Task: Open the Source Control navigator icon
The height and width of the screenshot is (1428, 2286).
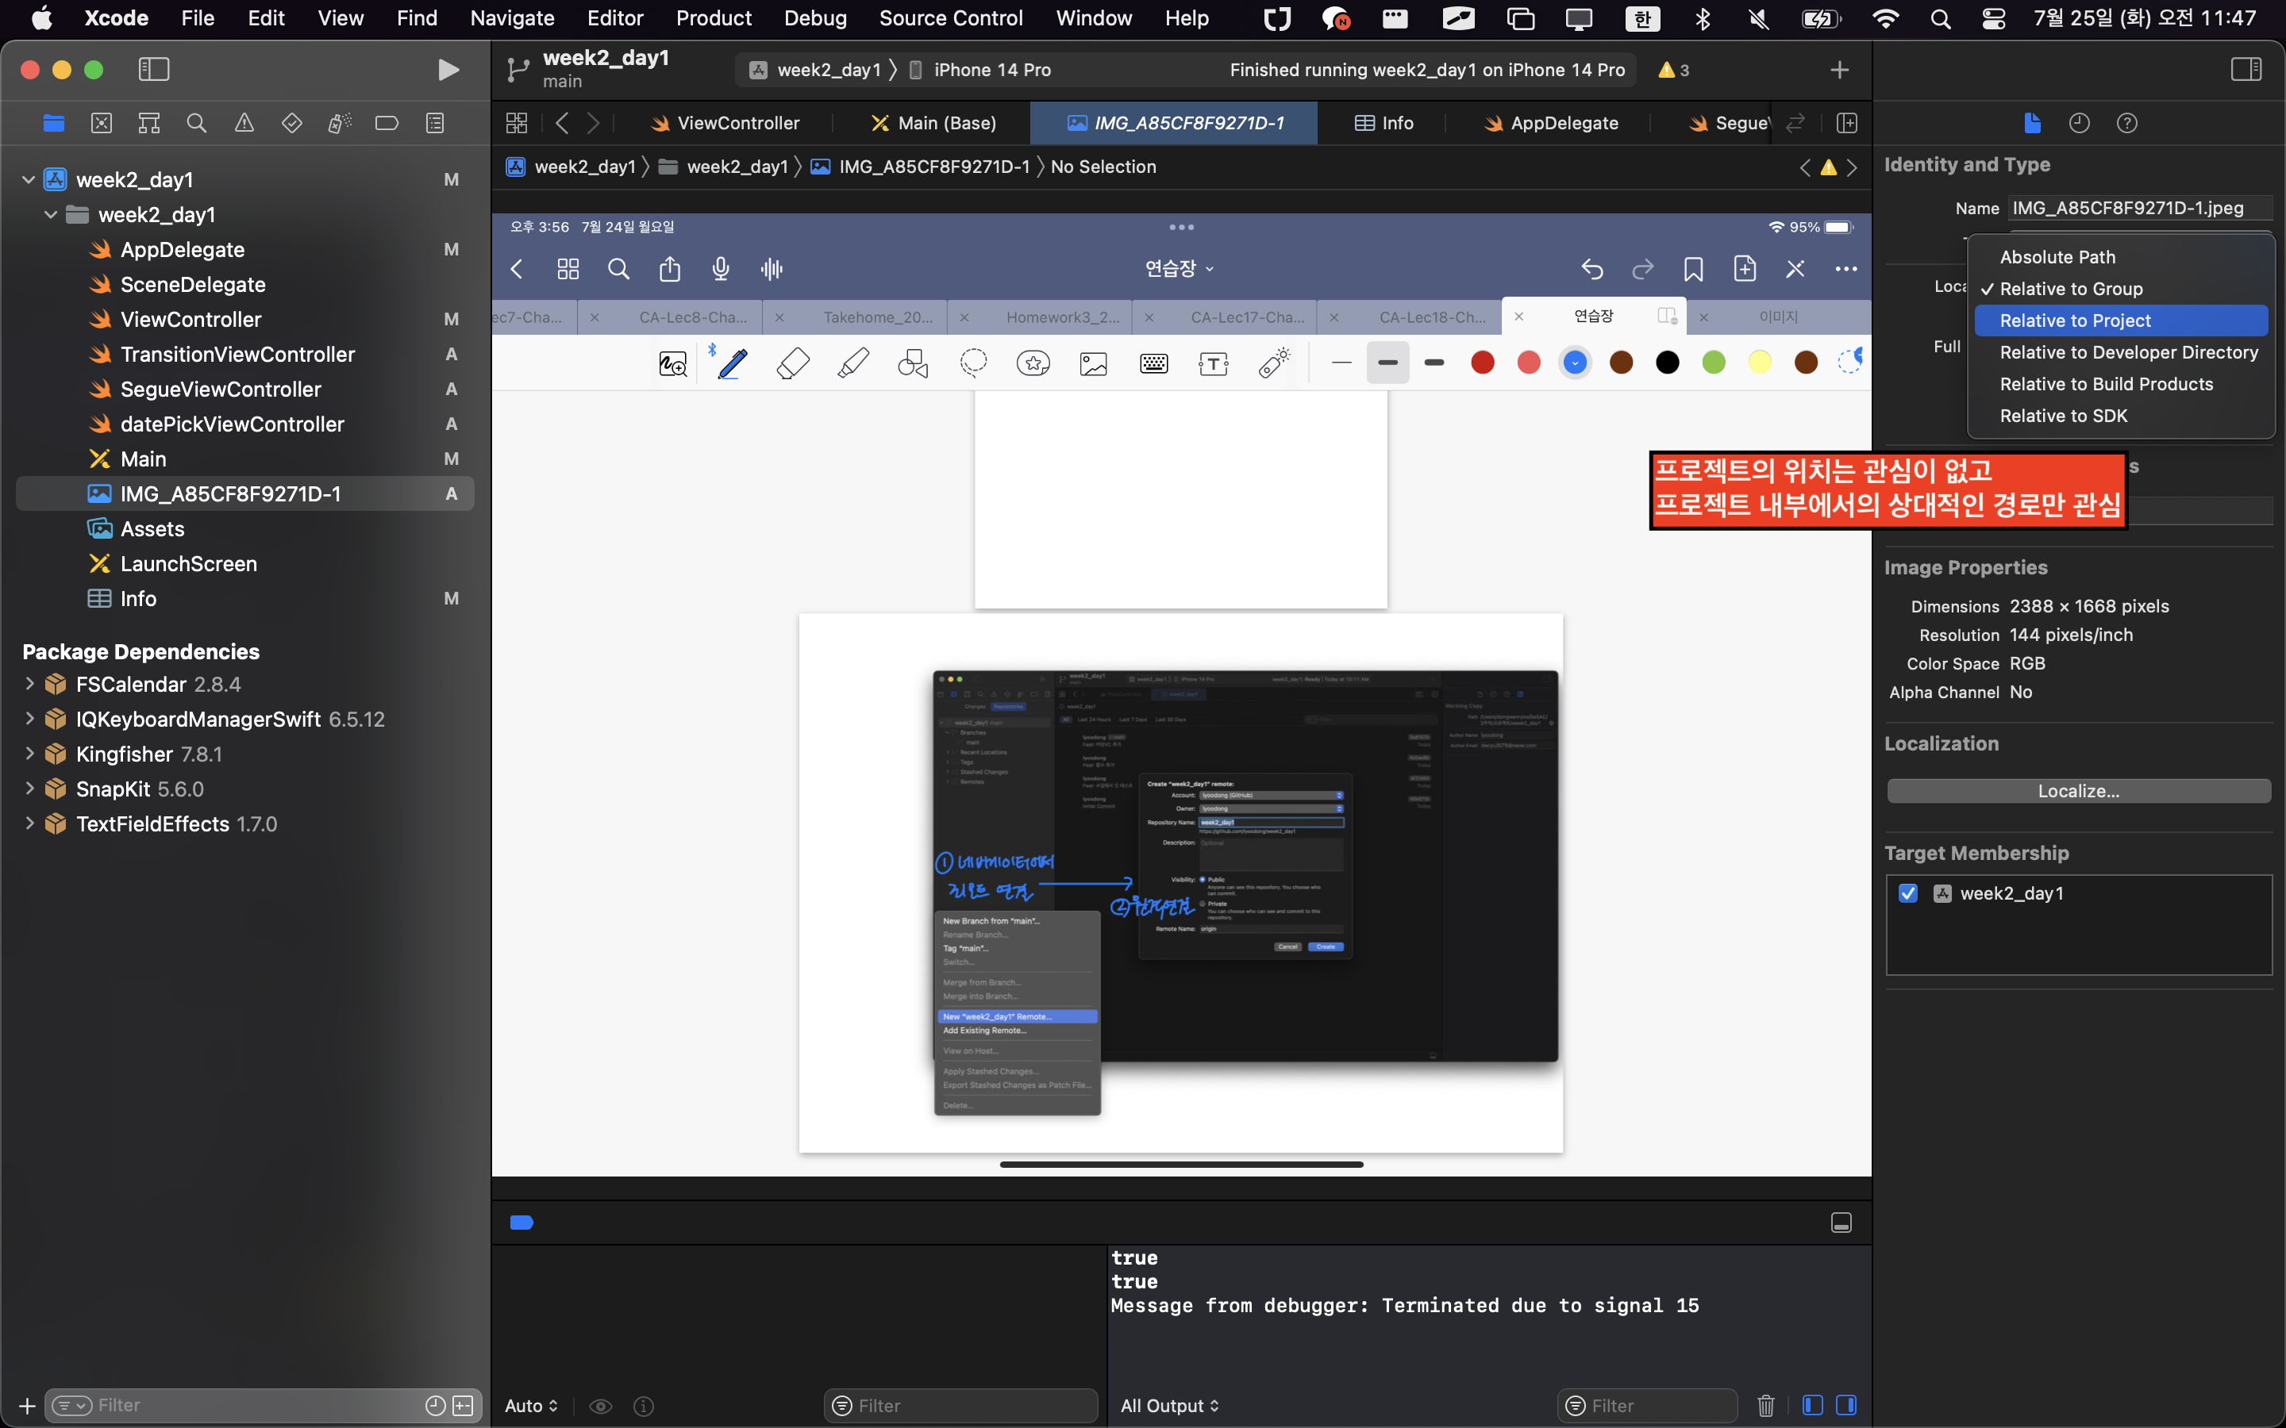Action: (x=101, y=123)
